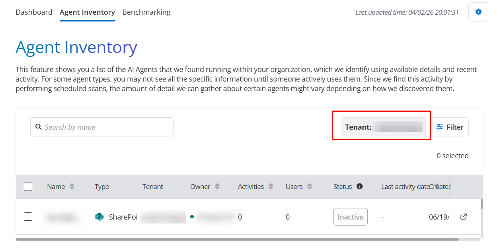
Task: Click the Filter sliders icon
Action: tap(440, 127)
